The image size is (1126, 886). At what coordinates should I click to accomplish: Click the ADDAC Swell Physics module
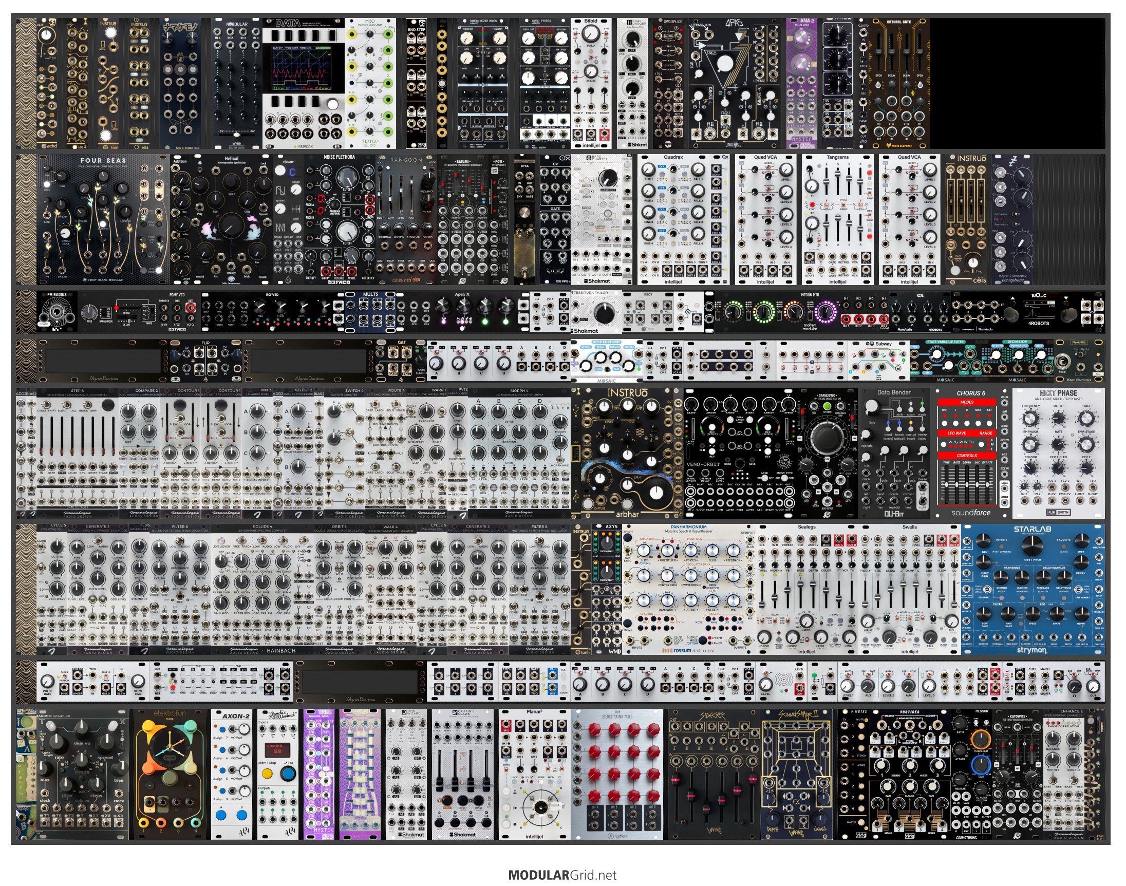coord(545,84)
